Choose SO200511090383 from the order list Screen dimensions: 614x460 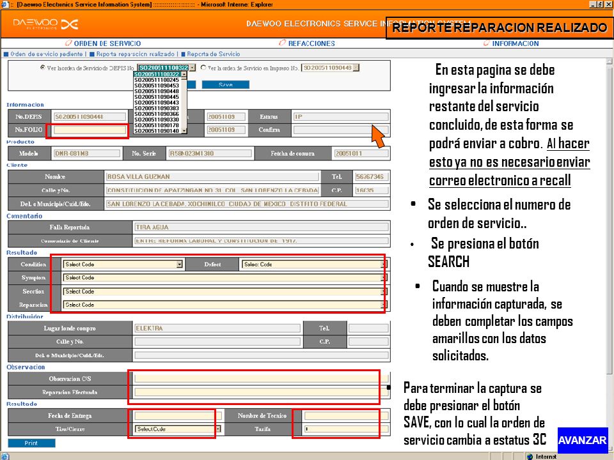coord(157,108)
